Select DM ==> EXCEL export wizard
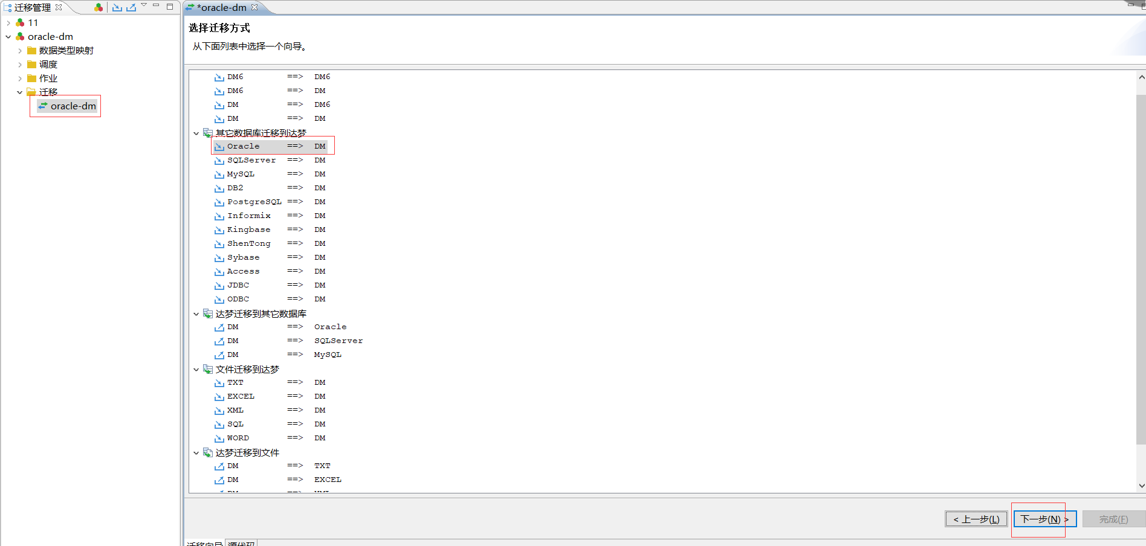 [278, 480]
